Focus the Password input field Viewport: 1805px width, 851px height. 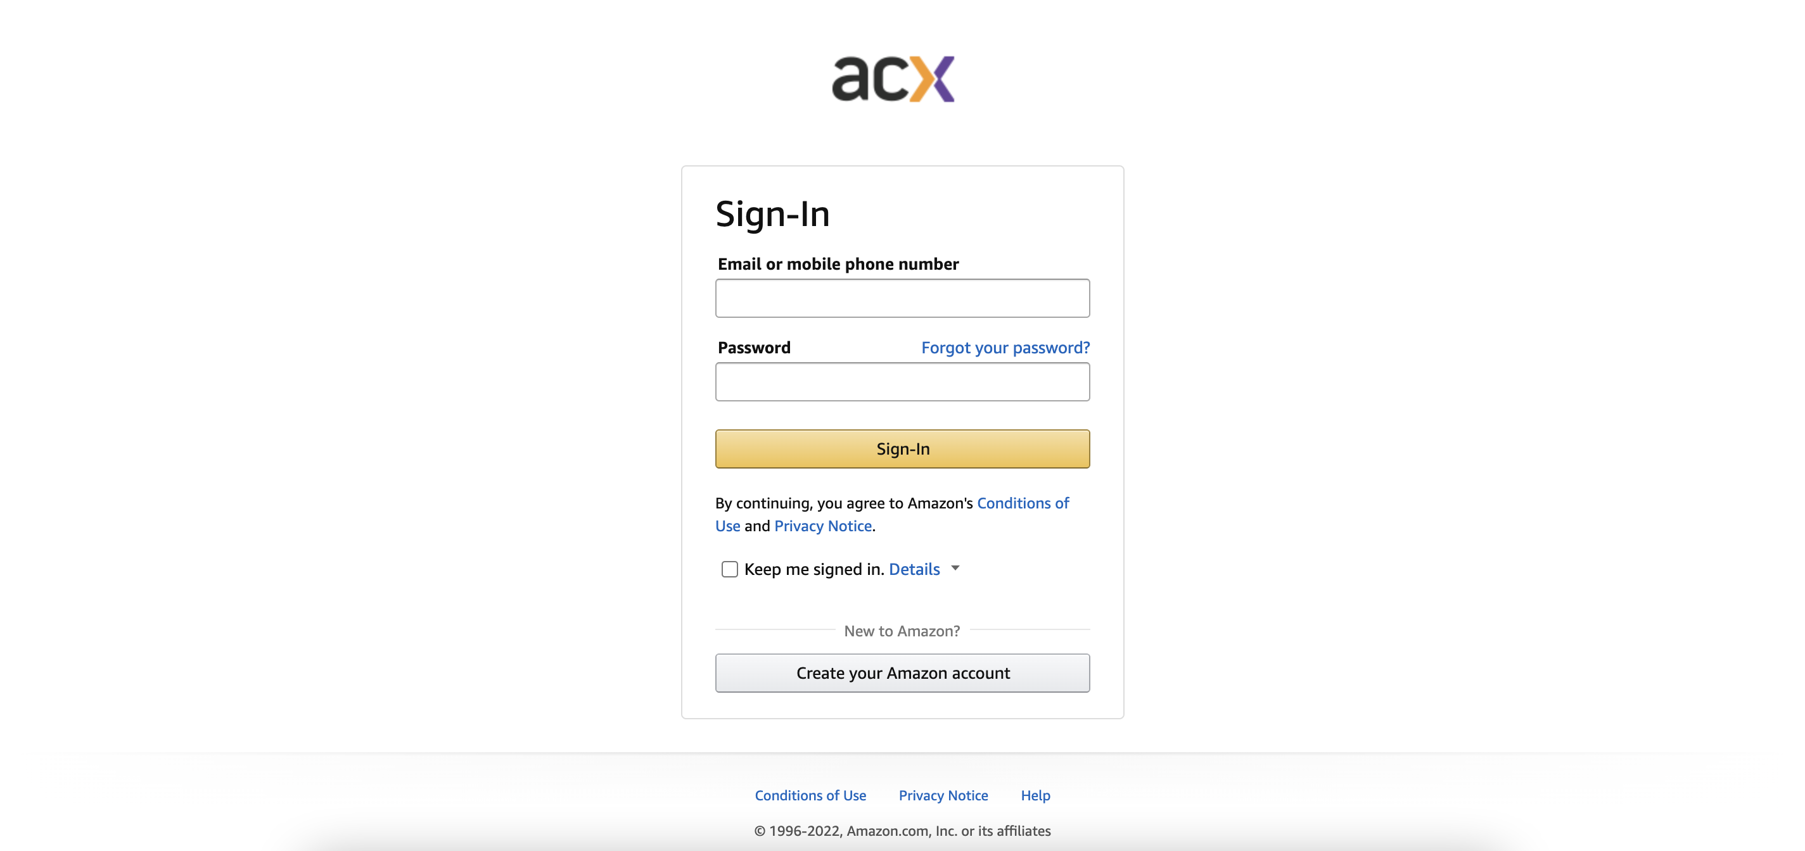tap(902, 382)
